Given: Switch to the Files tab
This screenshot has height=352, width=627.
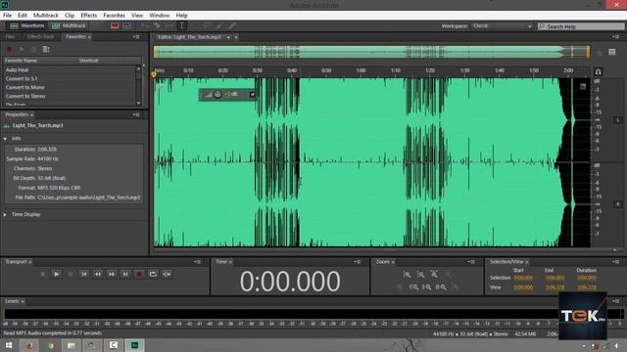Looking at the screenshot, I should point(11,37).
